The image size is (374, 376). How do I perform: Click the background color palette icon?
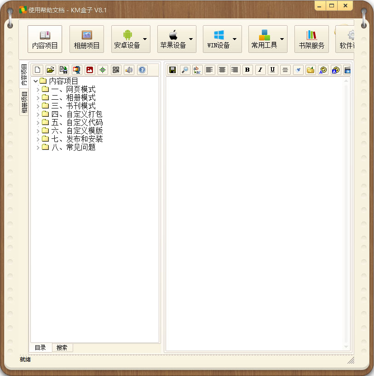(336, 70)
